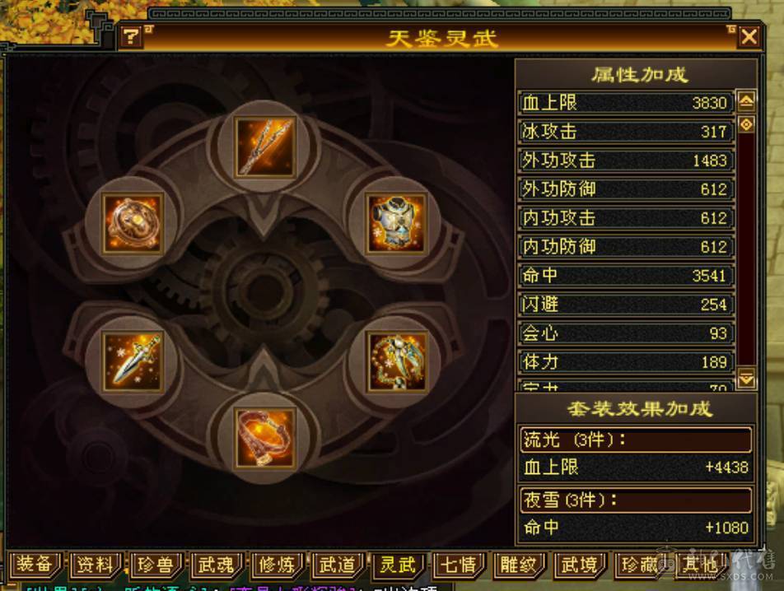Close the 天鉴灵武 window
784x591 pixels.
[x=749, y=36]
